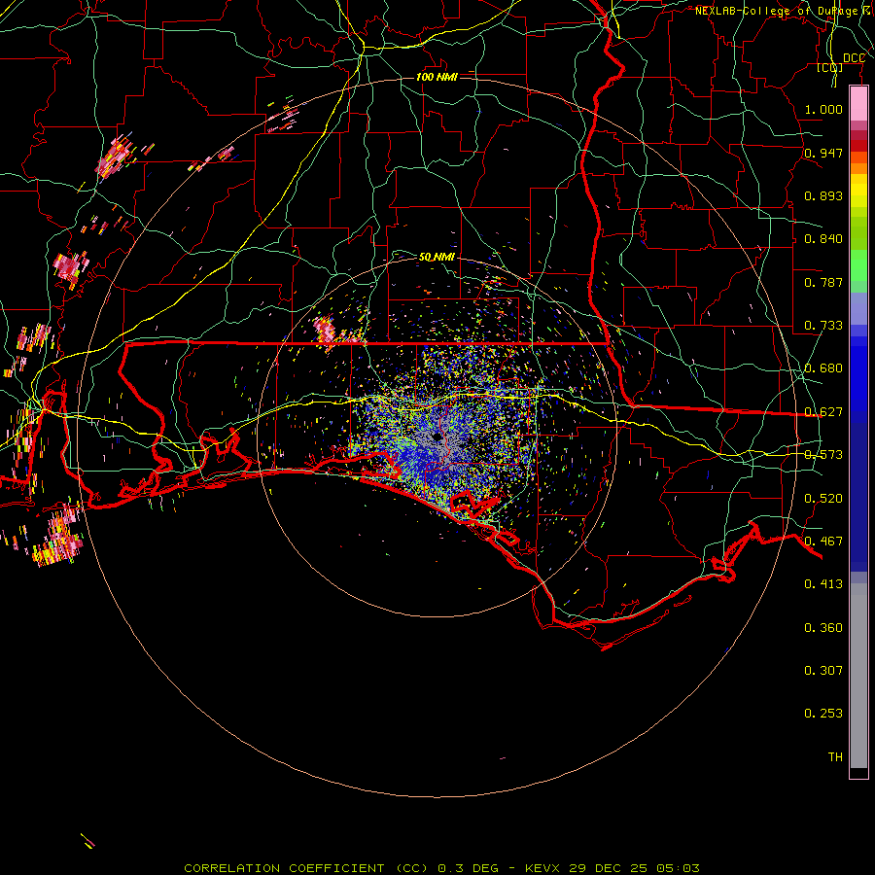Viewport: 875px width, 875px height.
Task: Click the 50 NMI range ring label
Action: pyautogui.click(x=437, y=257)
